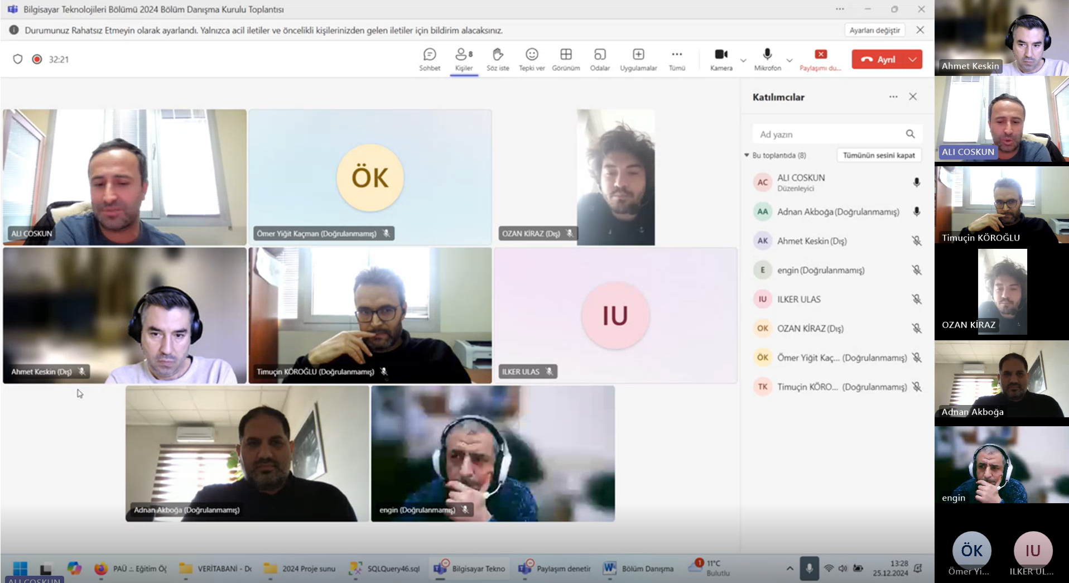The width and height of the screenshot is (1069, 583).
Task: Toggle the Mikrofon mute state
Action: (767, 59)
